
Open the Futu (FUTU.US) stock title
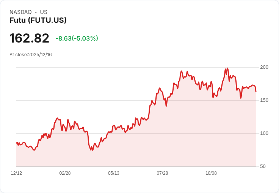point(38,20)
